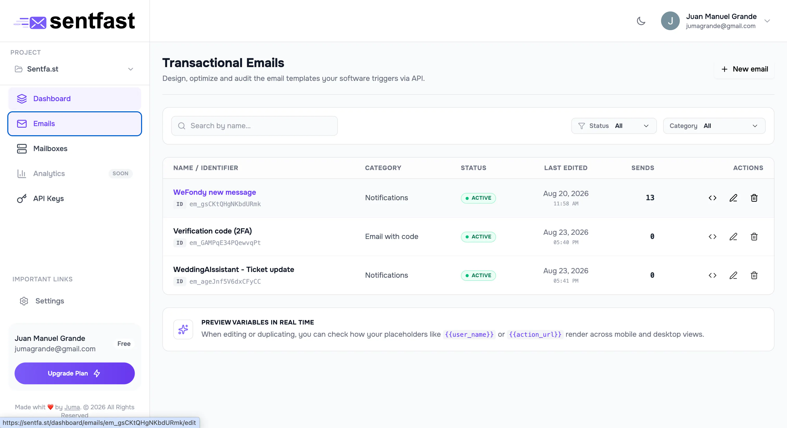Click the {{user_name}} placeholder code
This screenshot has height=428, width=787.
coord(469,335)
